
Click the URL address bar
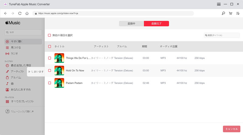(x=113, y=13)
